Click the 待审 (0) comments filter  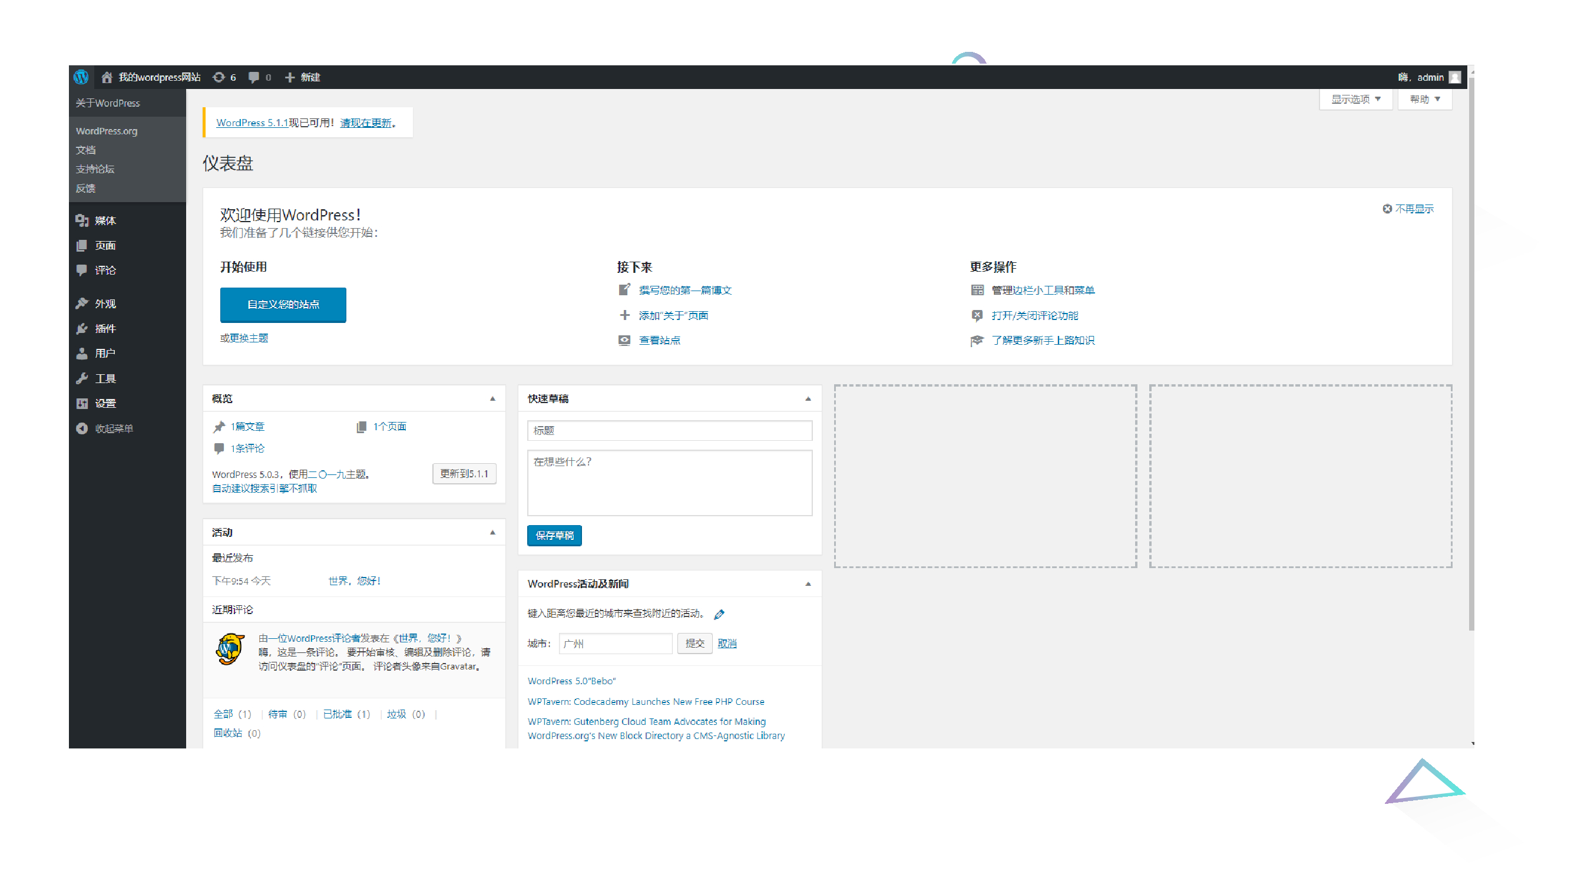[287, 714]
